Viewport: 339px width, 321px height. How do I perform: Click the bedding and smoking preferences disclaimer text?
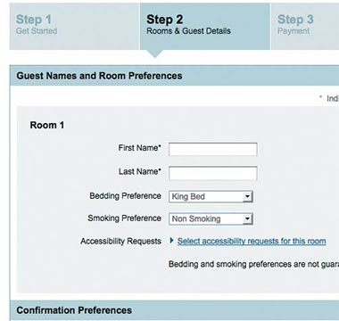click(253, 264)
